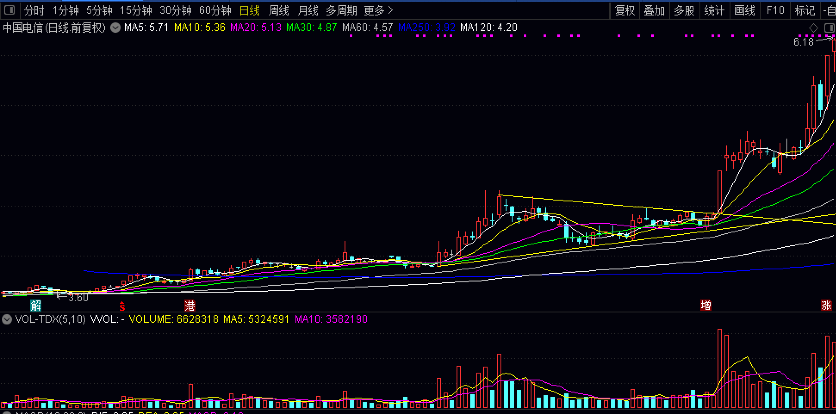Open the VOL-TDX indicator dropdown
The image size is (836, 414).
(x=6, y=319)
